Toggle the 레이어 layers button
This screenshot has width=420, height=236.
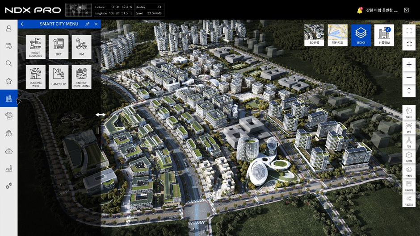coord(361,35)
